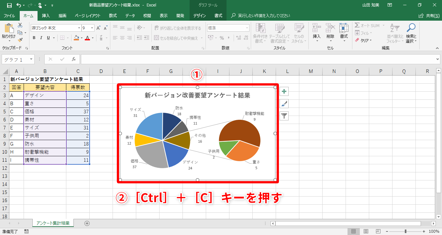Click the Tell Me search box (実行したい作業)
442x235 pixels.
(264, 15)
